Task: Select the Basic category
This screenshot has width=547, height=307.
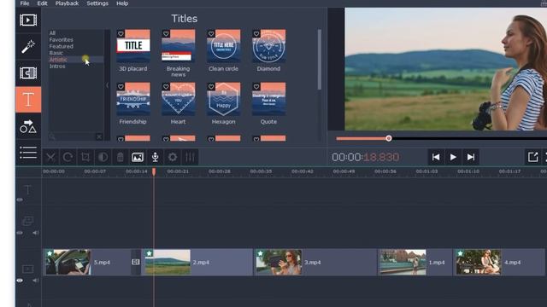Action: [56, 53]
